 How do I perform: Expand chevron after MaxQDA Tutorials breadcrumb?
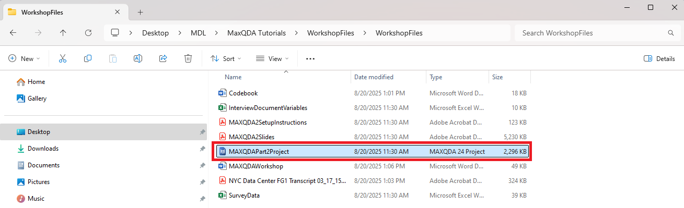tap(296, 33)
